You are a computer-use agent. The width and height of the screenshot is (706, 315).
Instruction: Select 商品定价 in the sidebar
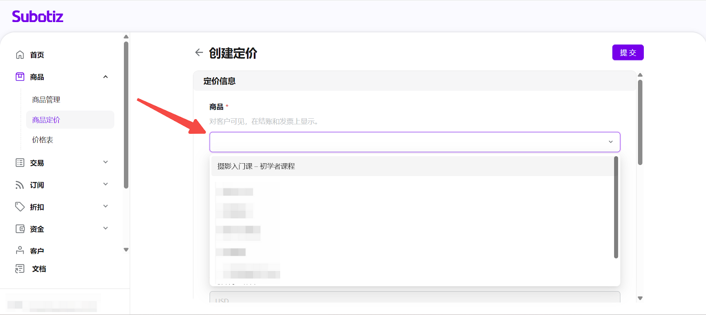click(x=46, y=120)
